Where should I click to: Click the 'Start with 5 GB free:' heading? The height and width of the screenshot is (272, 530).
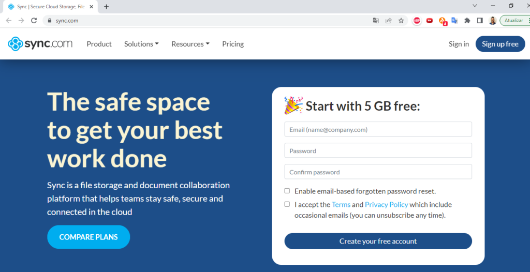pyautogui.click(x=363, y=106)
